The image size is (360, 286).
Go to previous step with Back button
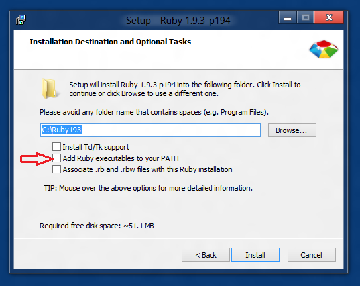coord(206,255)
